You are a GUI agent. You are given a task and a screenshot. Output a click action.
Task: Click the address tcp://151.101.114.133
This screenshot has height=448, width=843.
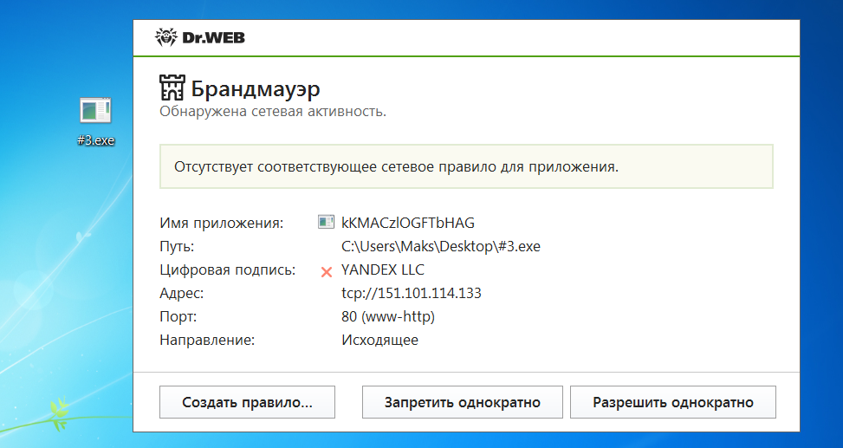click(x=412, y=293)
